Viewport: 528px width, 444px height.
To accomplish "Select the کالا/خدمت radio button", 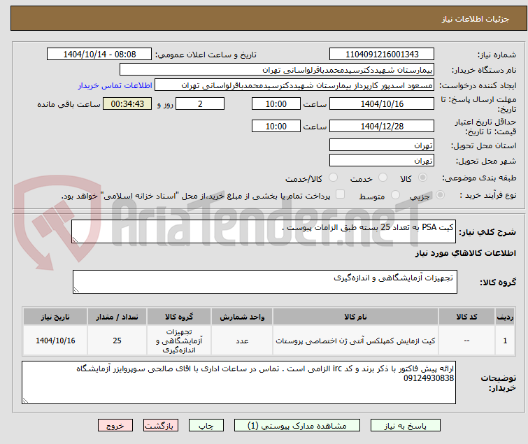I will pos(333,178).
